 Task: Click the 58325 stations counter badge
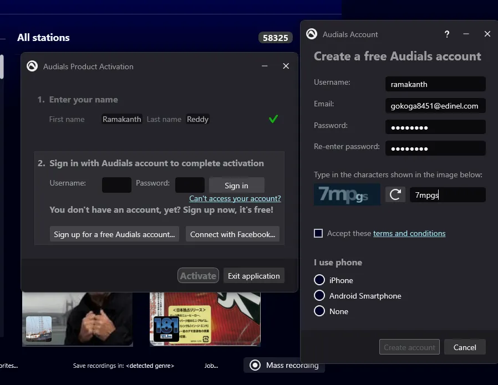(275, 38)
